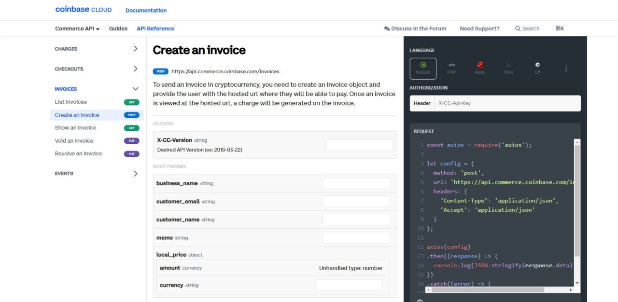The width and height of the screenshot is (618, 302).
Task: Collapse the INVOICES section chevron
Action: coord(135,89)
